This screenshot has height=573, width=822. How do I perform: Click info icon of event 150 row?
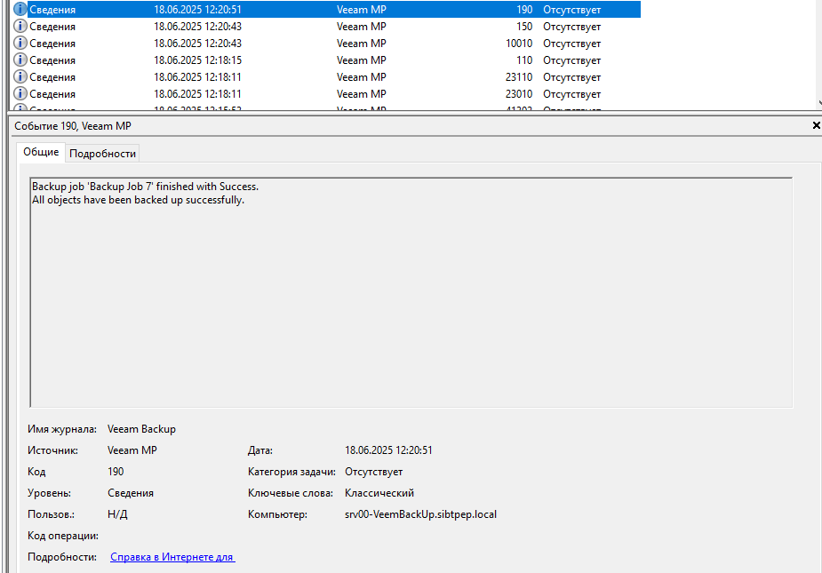click(20, 27)
